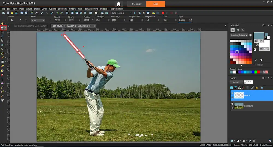Click the Home icon
The height and width of the screenshot is (147, 273).
pos(118,4)
